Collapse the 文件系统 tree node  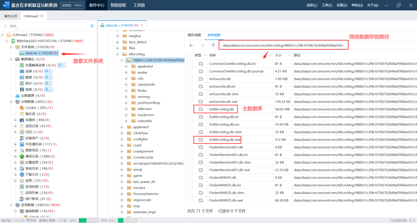click(x=11, y=47)
